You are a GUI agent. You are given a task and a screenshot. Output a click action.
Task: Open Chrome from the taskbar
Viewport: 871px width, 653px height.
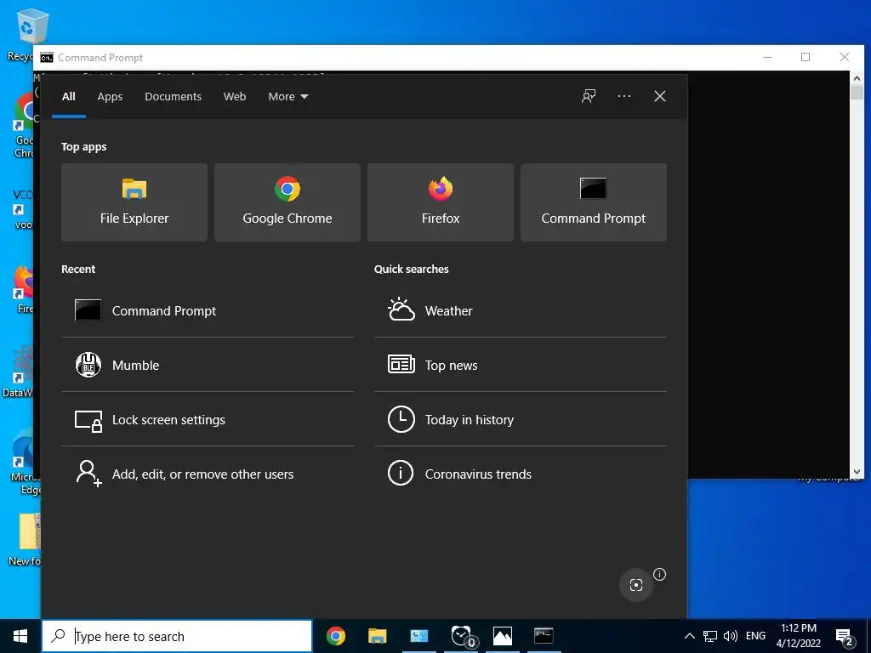(335, 636)
